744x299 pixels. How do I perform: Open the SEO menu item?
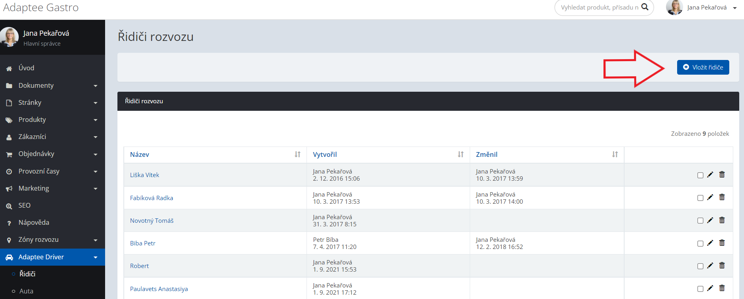pyautogui.click(x=53, y=205)
